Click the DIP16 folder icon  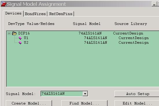(14, 33)
